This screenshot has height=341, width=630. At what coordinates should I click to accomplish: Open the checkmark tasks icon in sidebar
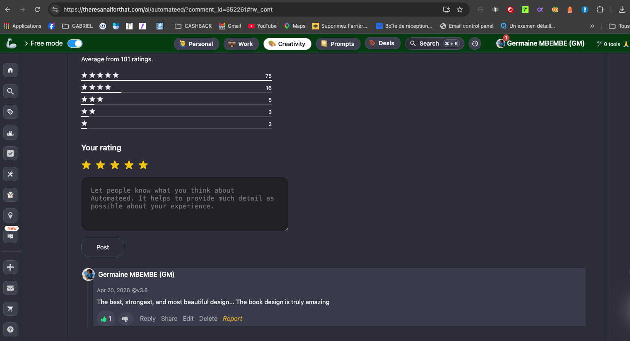pyautogui.click(x=10, y=153)
